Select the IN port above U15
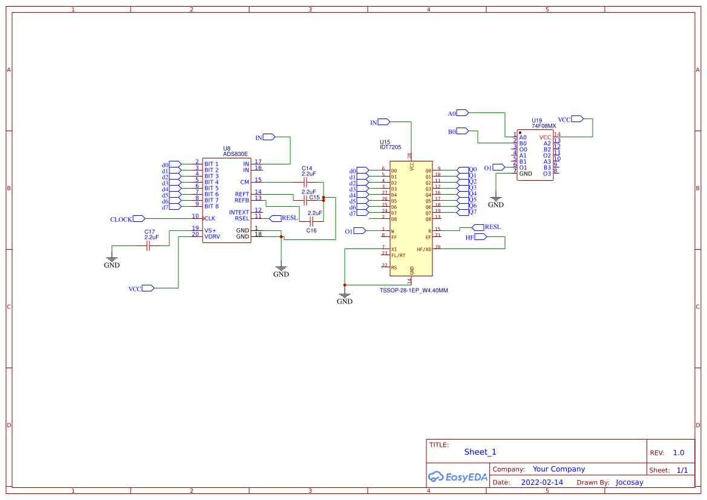The width and height of the screenshot is (707, 500). coord(382,122)
